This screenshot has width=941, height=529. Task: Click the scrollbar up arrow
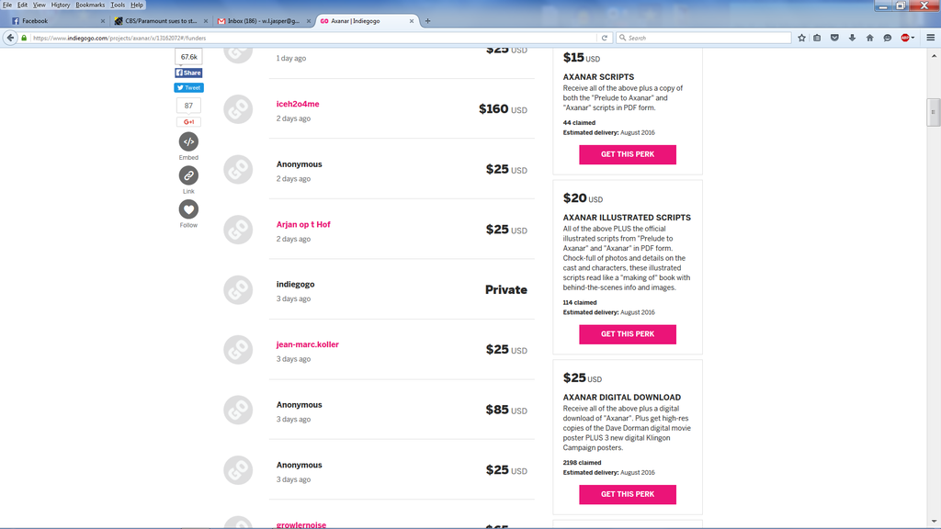pos(934,56)
